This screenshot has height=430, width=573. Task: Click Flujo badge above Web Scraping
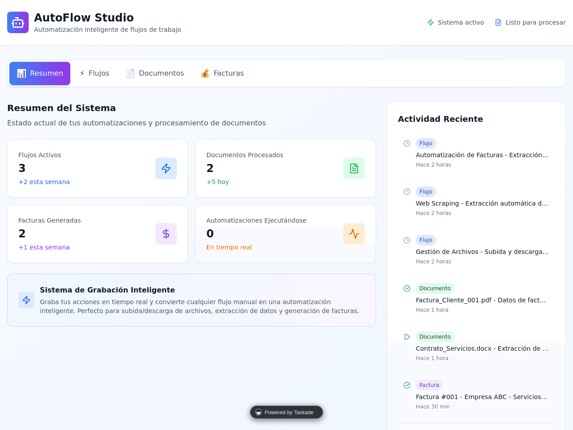(426, 192)
